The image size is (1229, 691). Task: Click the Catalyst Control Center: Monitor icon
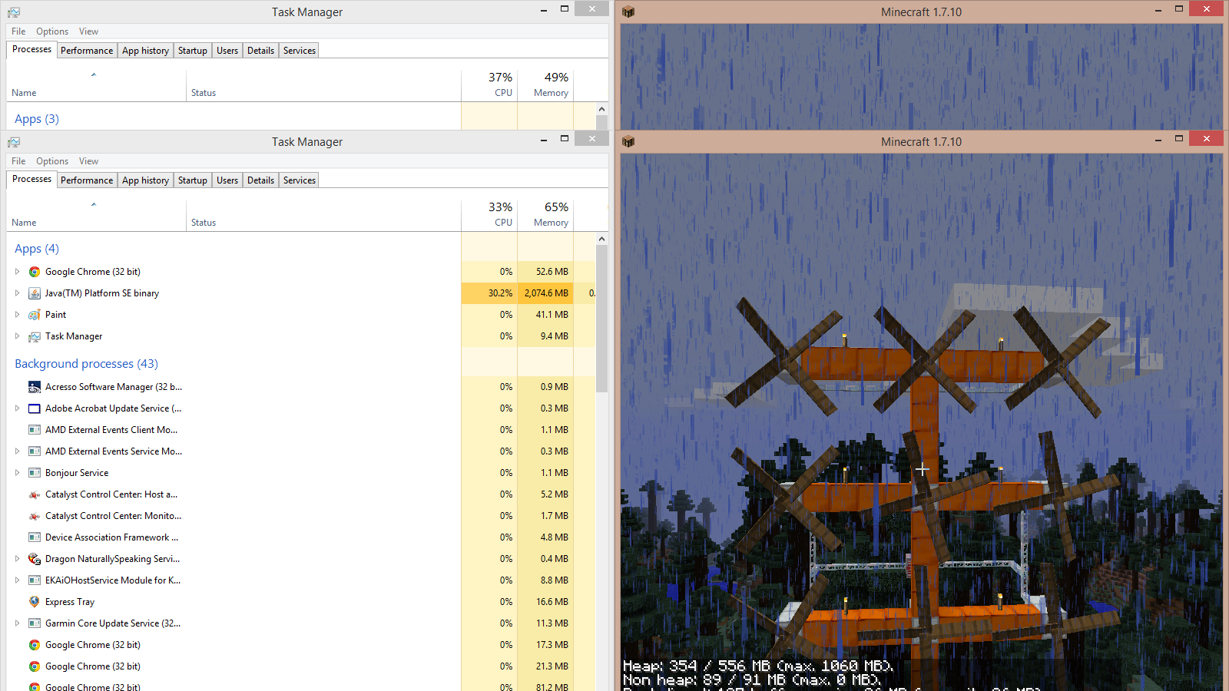point(35,516)
